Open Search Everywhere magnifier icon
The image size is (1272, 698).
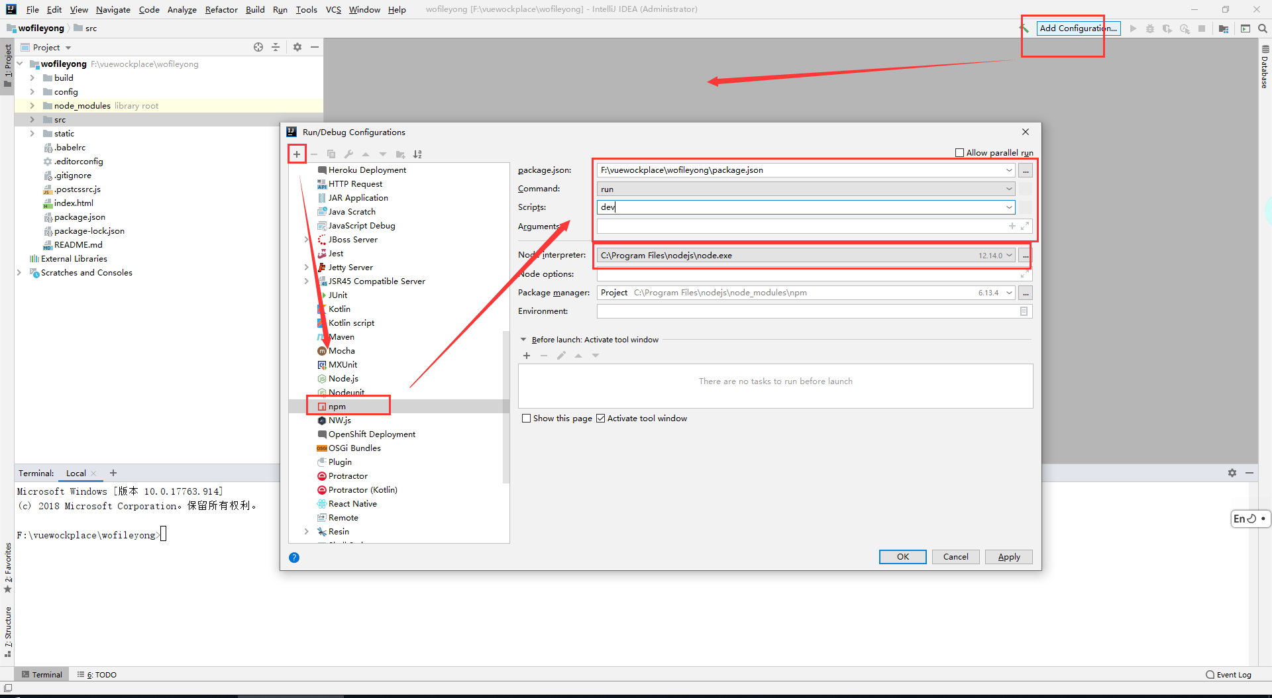tap(1263, 28)
